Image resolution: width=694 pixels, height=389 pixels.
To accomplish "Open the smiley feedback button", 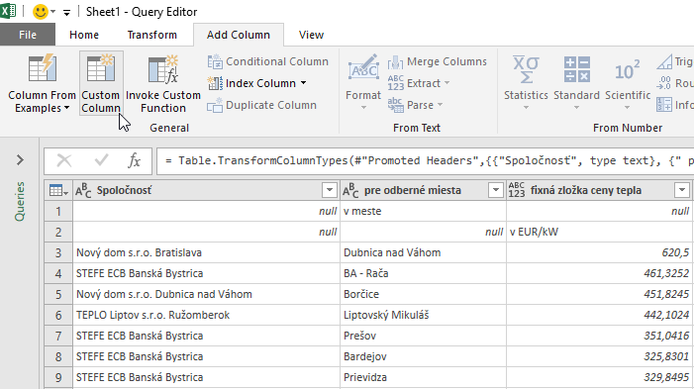I will [x=41, y=12].
